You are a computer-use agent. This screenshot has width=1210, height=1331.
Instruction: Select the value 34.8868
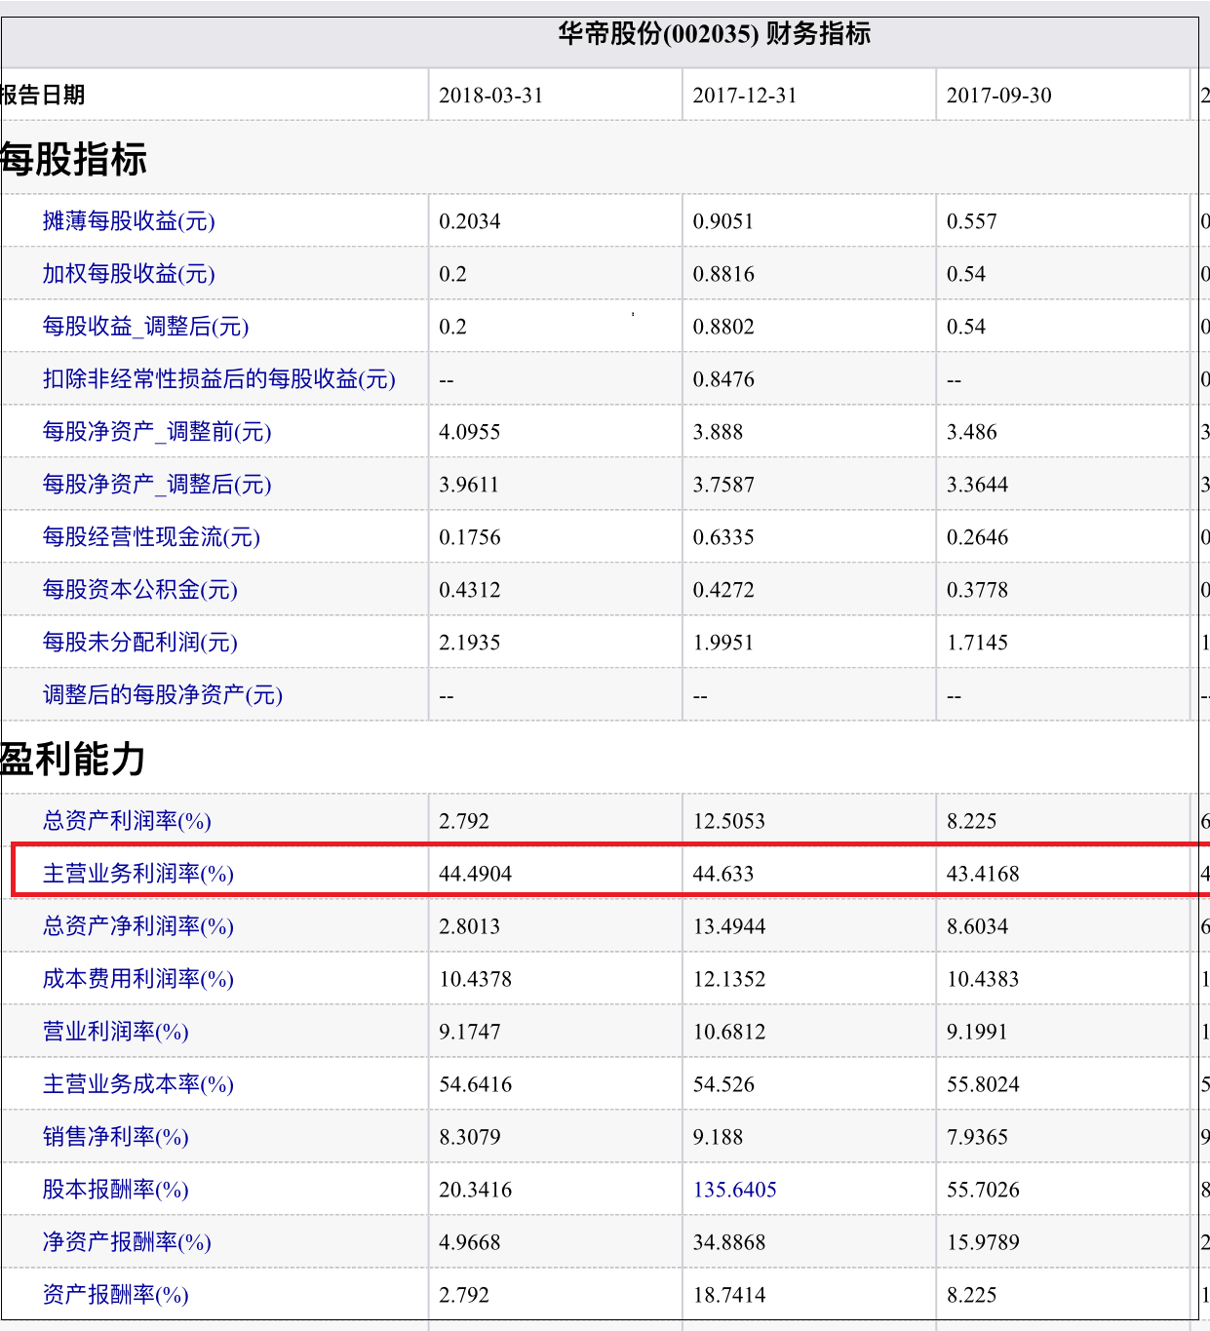coord(729,1242)
